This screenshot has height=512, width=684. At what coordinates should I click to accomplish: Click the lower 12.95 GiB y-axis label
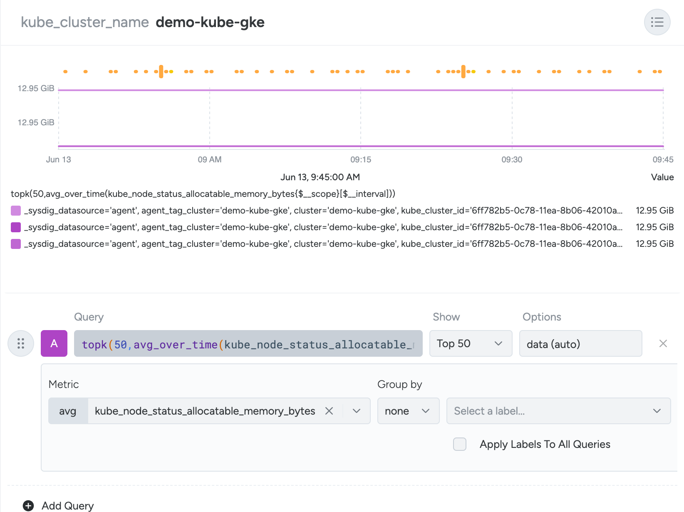coord(36,122)
